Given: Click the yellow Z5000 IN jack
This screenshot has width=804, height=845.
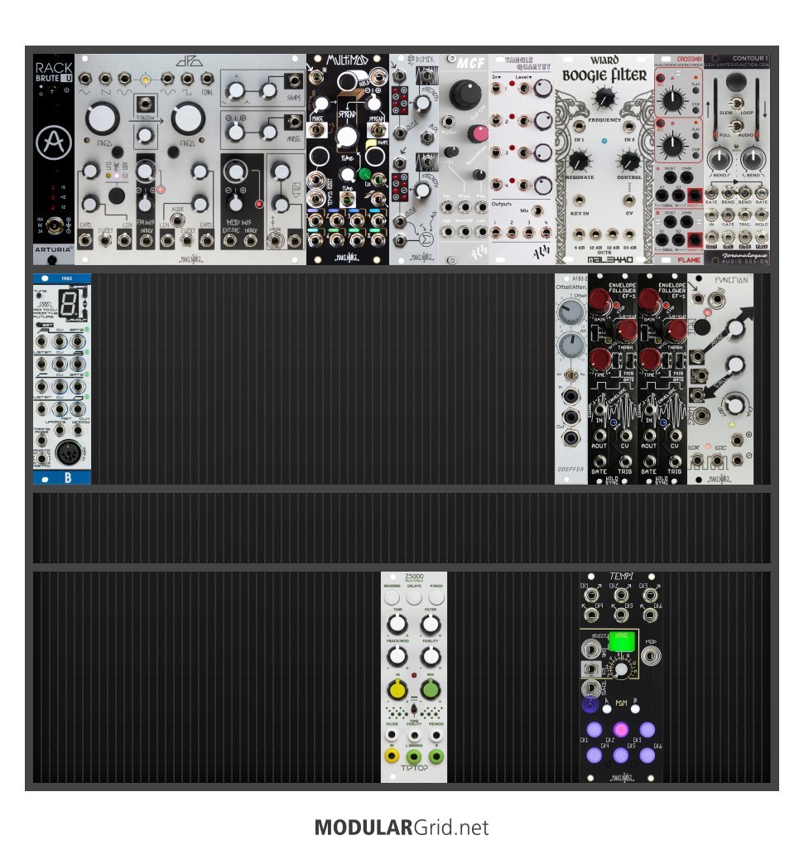Looking at the screenshot, I should 392,756.
